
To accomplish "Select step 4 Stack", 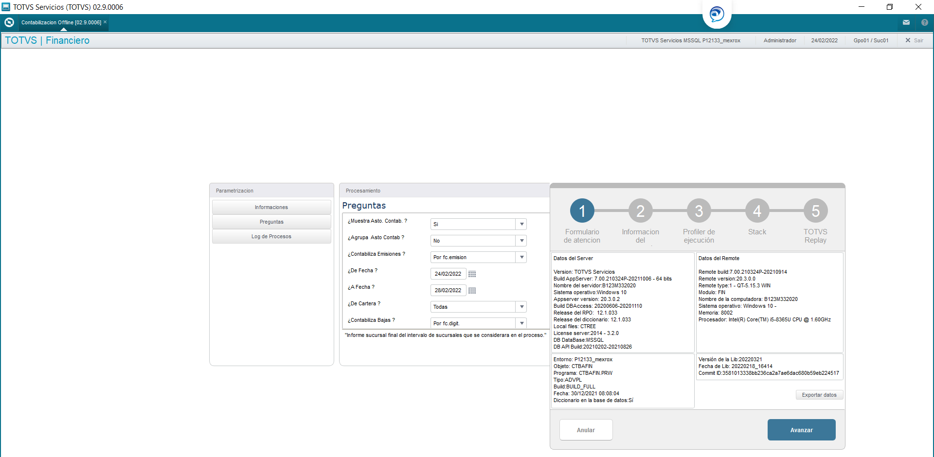I will point(757,211).
